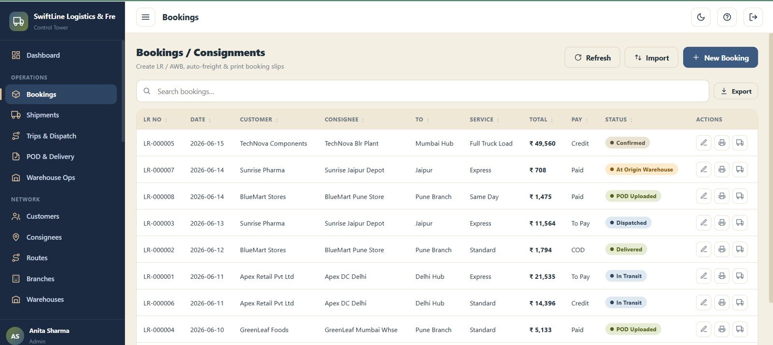Print slip for LR-000004
Viewport: 773px width, 345px height.
[722, 329]
